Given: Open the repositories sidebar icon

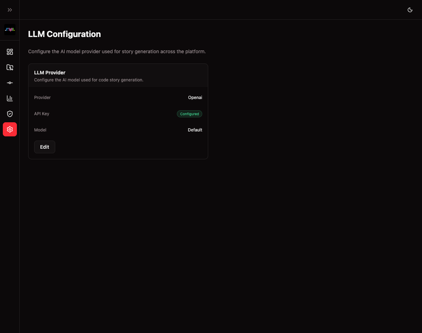Looking at the screenshot, I should [9, 67].
